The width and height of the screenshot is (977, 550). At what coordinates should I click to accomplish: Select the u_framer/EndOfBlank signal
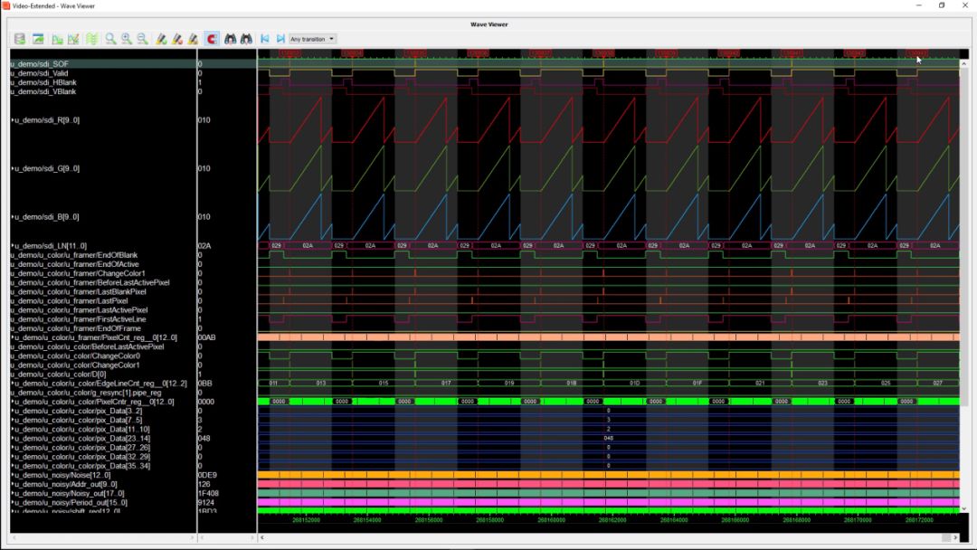pos(74,255)
